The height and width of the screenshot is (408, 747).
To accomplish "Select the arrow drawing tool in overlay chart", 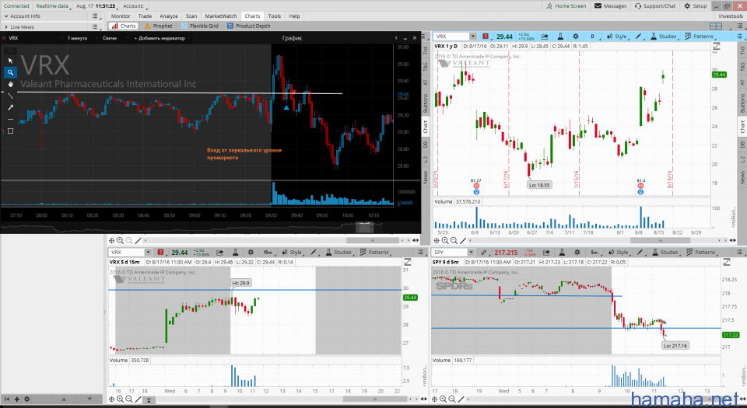I will [x=10, y=107].
